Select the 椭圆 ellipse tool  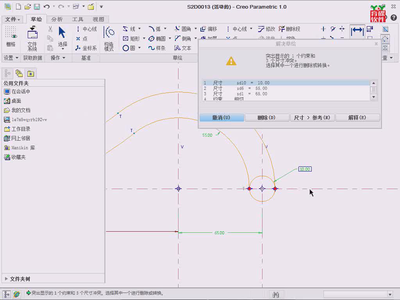click(x=157, y=39)
